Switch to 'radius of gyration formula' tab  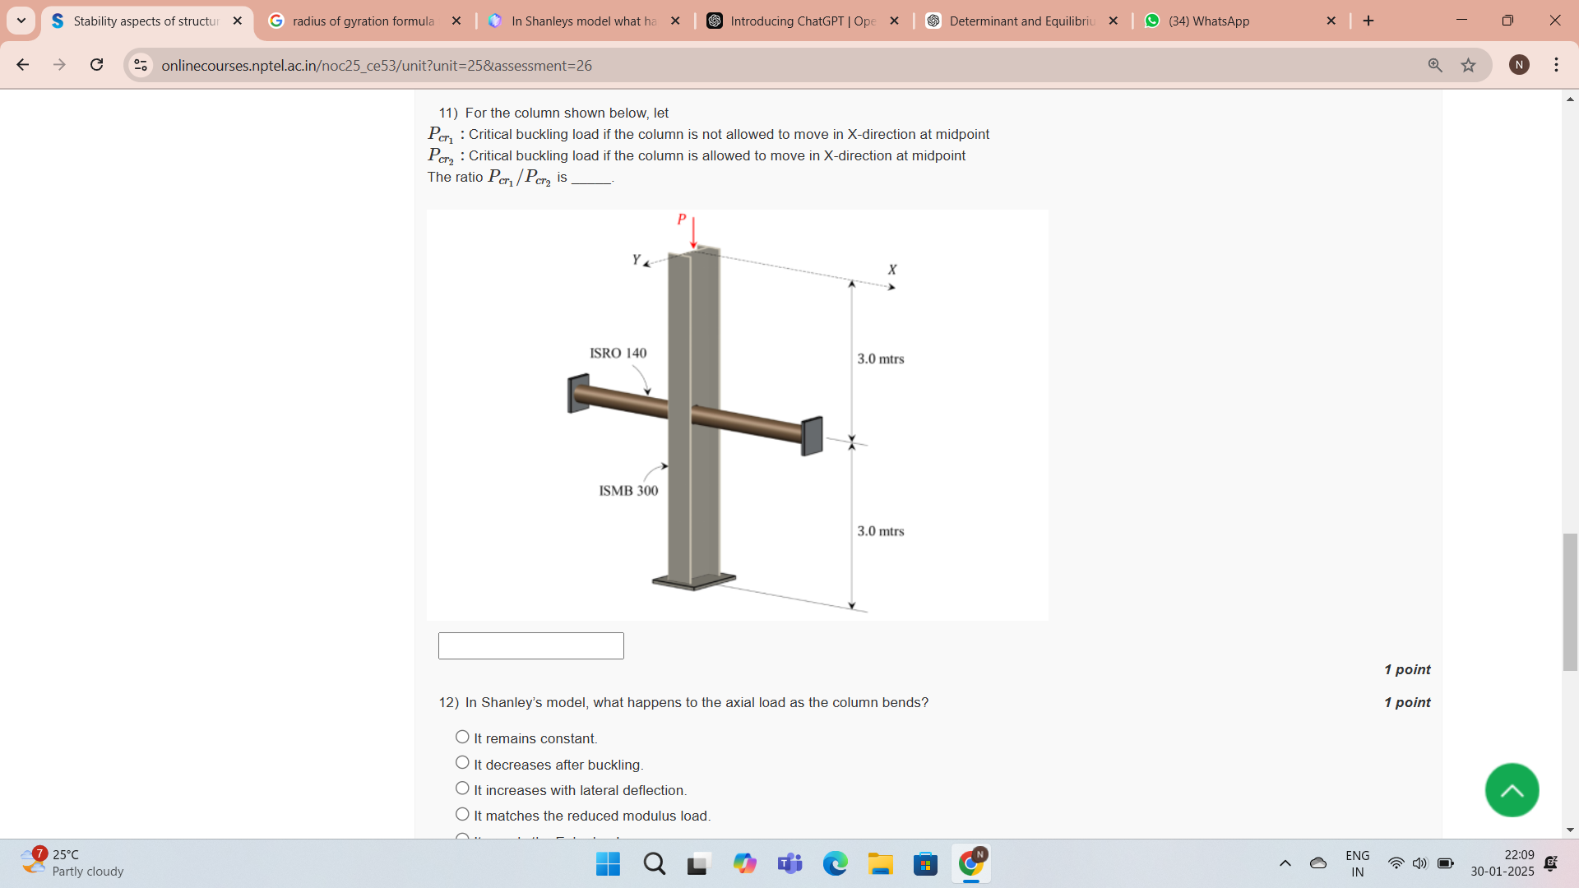pos(363,21)
